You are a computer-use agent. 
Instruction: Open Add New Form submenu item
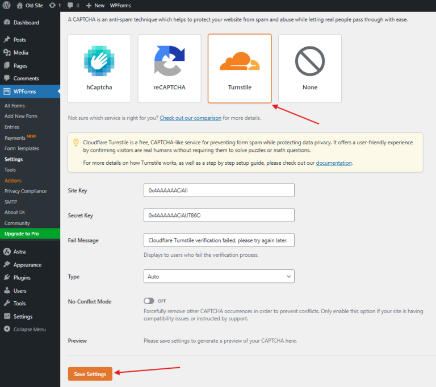point(20,116)
